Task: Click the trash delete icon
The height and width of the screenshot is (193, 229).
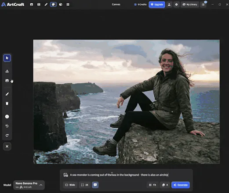Action: coord(7,104)
